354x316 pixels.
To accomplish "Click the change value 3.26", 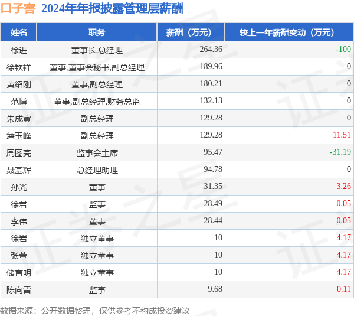I will (343, 187).
